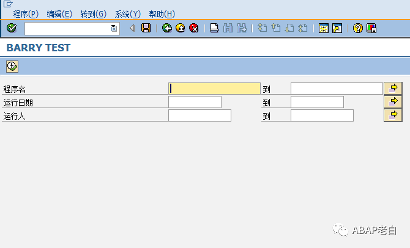Click the Previous Page icon
Screen dimensions: 410x248
coord(275,28)
